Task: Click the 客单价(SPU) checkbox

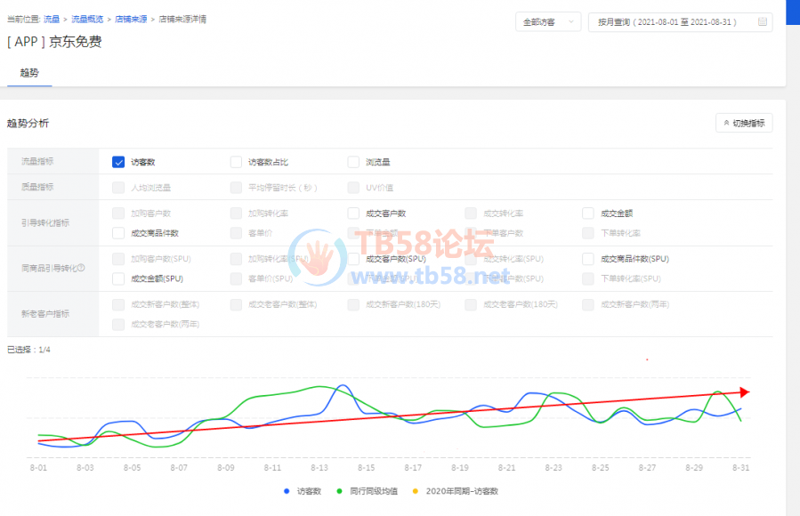Action: click(236, 278)
